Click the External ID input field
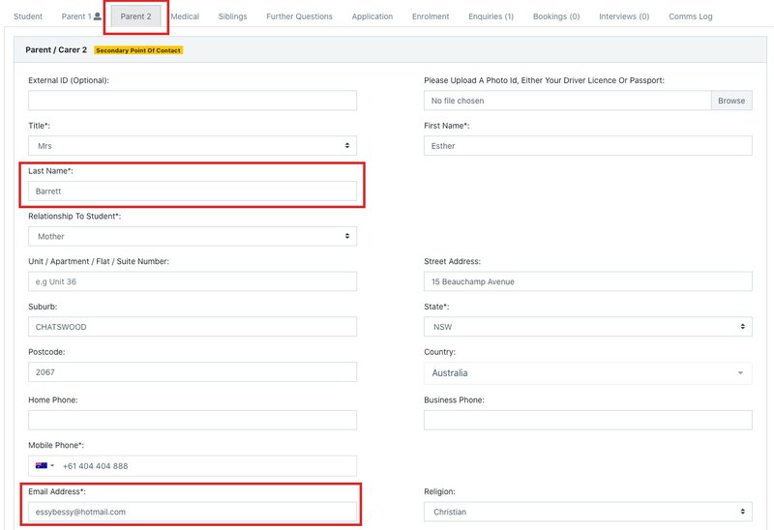 [x=193, y=101]
